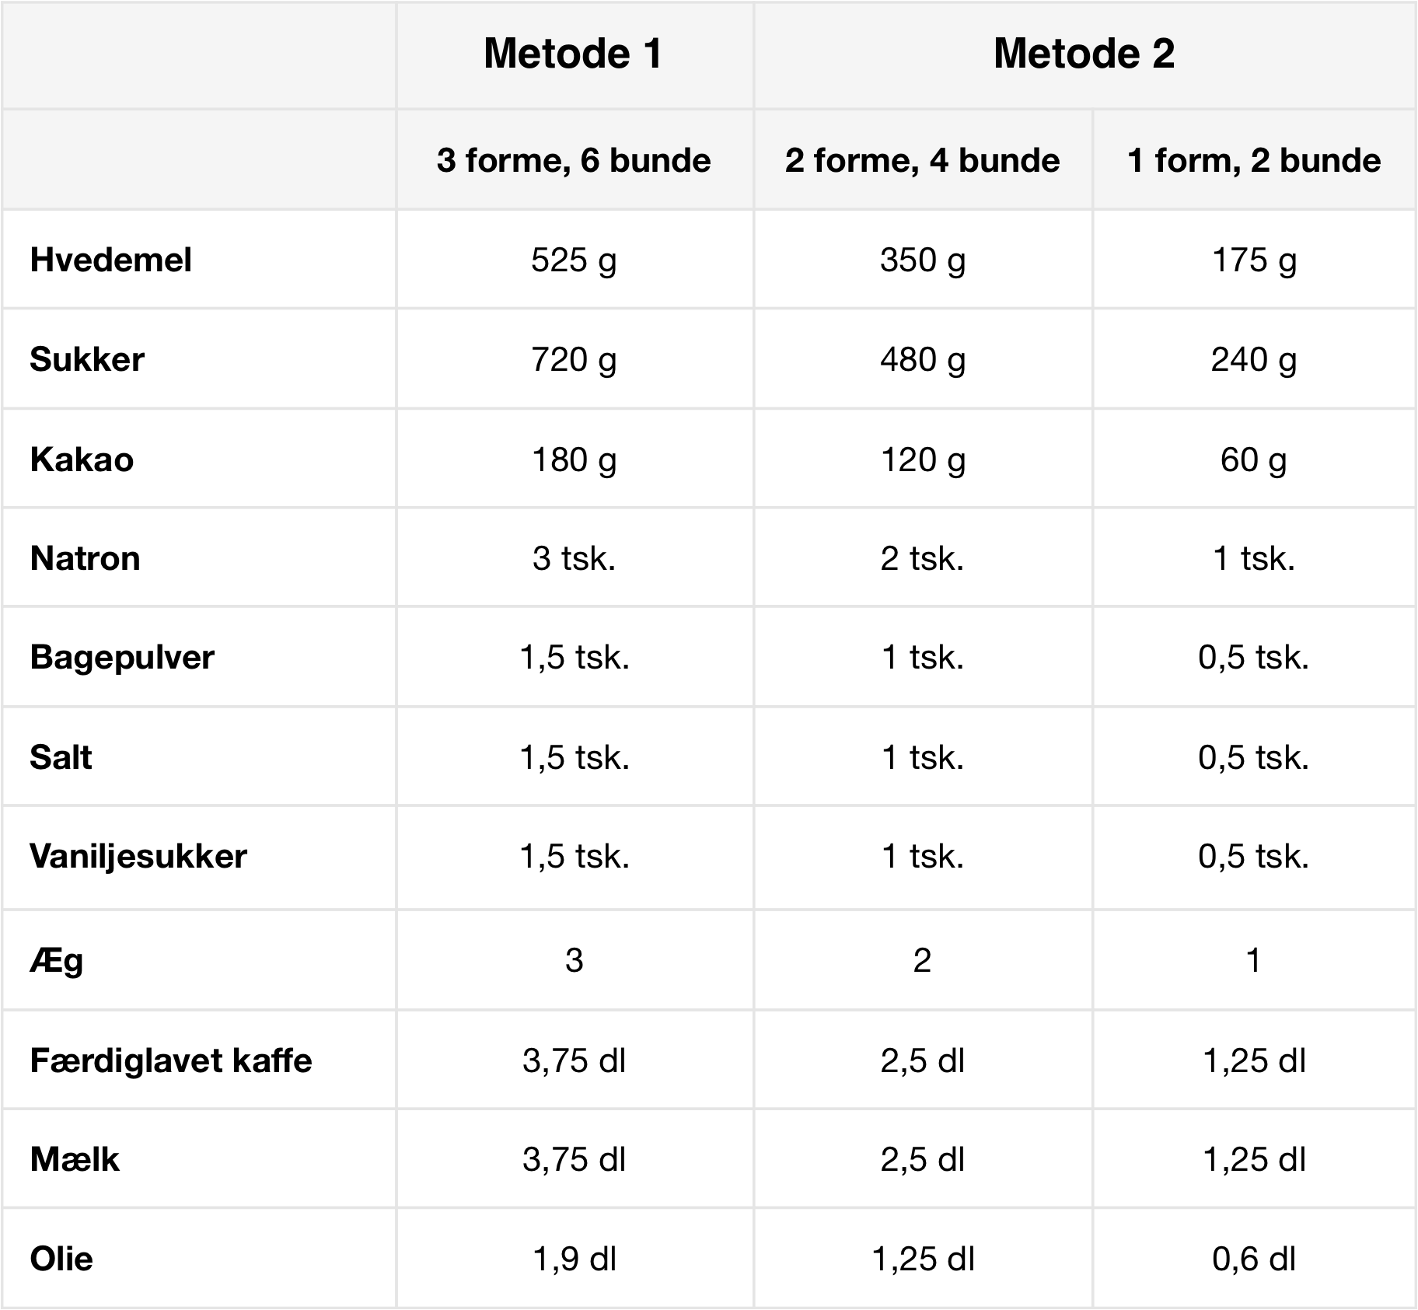
Task: Select the 60 g Kakao cell
Action: [x=1253, y=459]
